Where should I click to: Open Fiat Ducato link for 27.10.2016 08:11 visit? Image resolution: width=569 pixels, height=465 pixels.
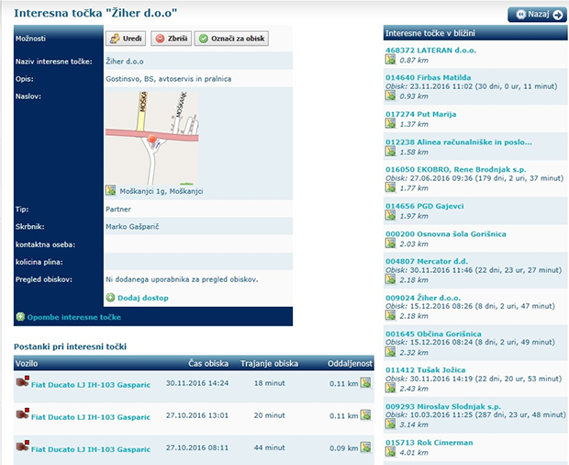click(x=91, y=449)
